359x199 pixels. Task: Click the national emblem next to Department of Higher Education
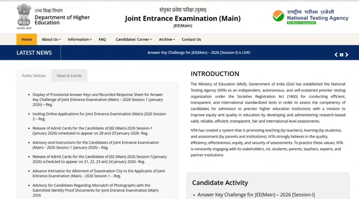24,14
